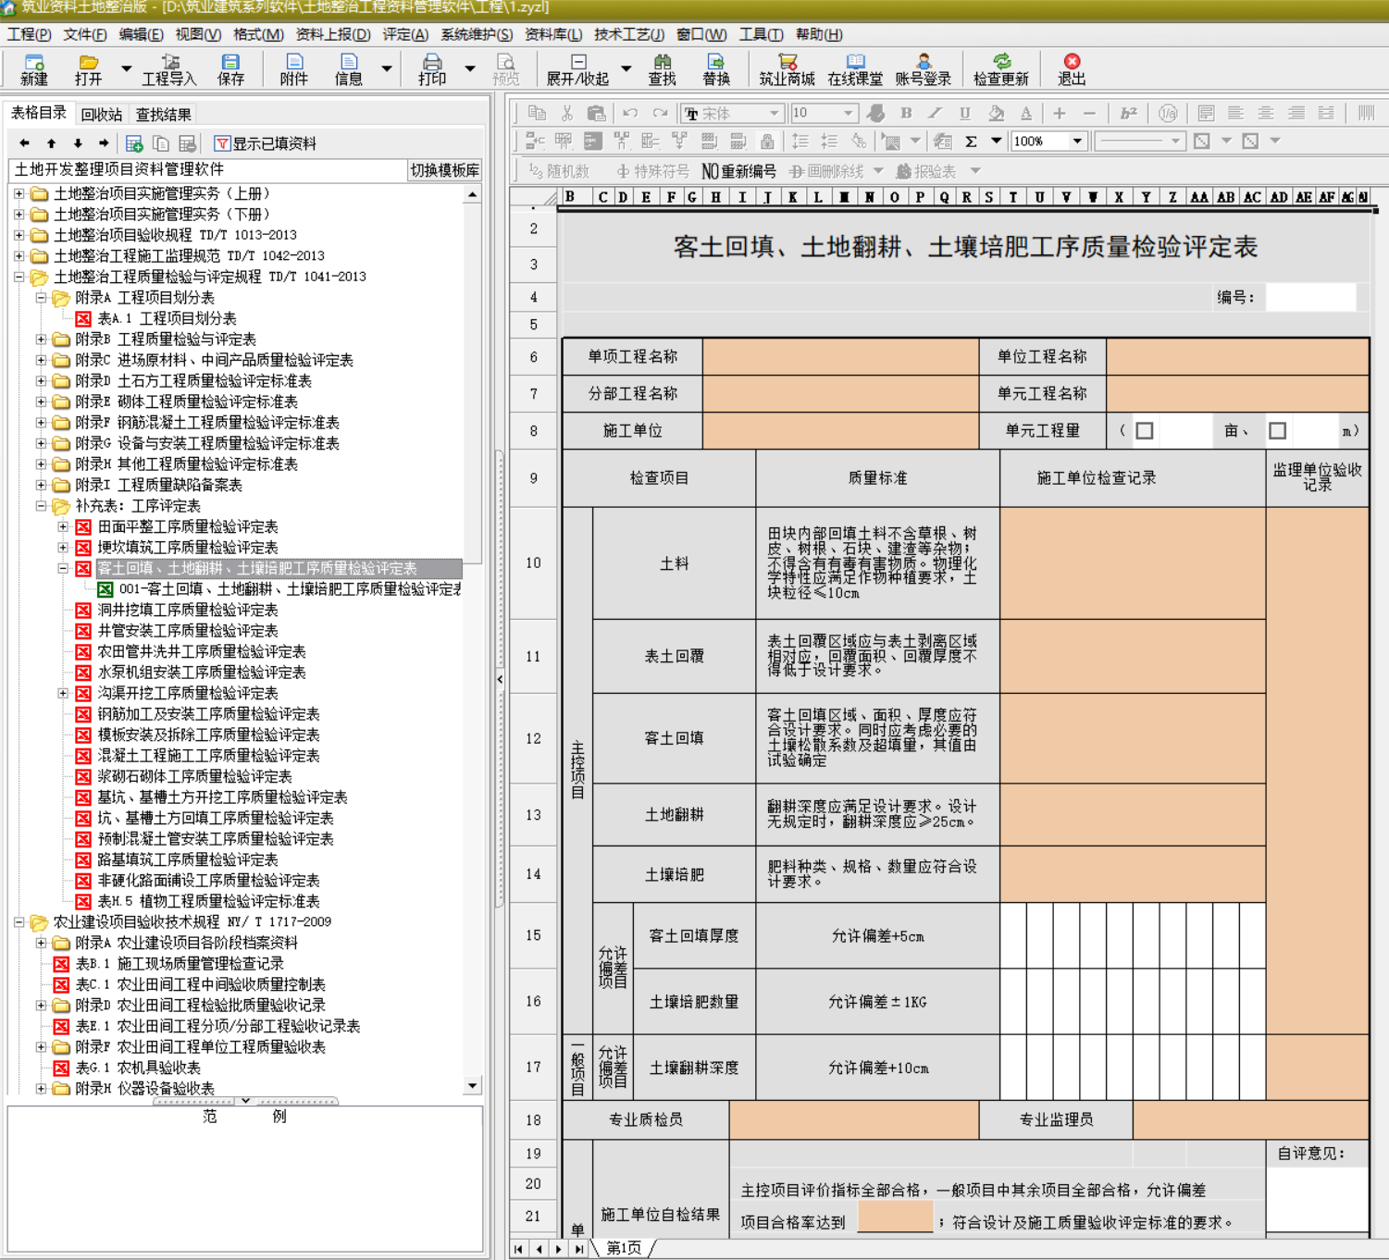The height and width of the screenshot is (1260, 1389).
Task: Click the 单项工程名称 orange input cell
Action: coord(840,356)
